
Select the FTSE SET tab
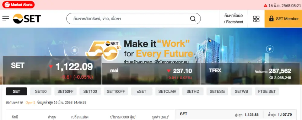pyautogui.click(x=267, y=91)
